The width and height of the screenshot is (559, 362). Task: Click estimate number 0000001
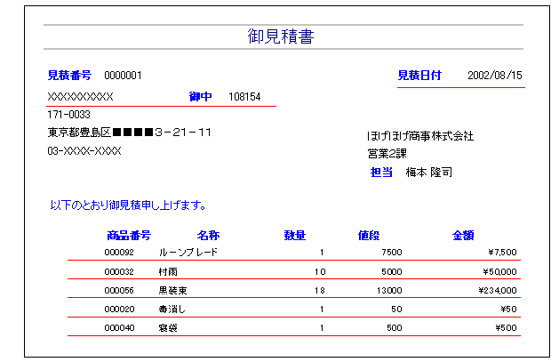123,76
